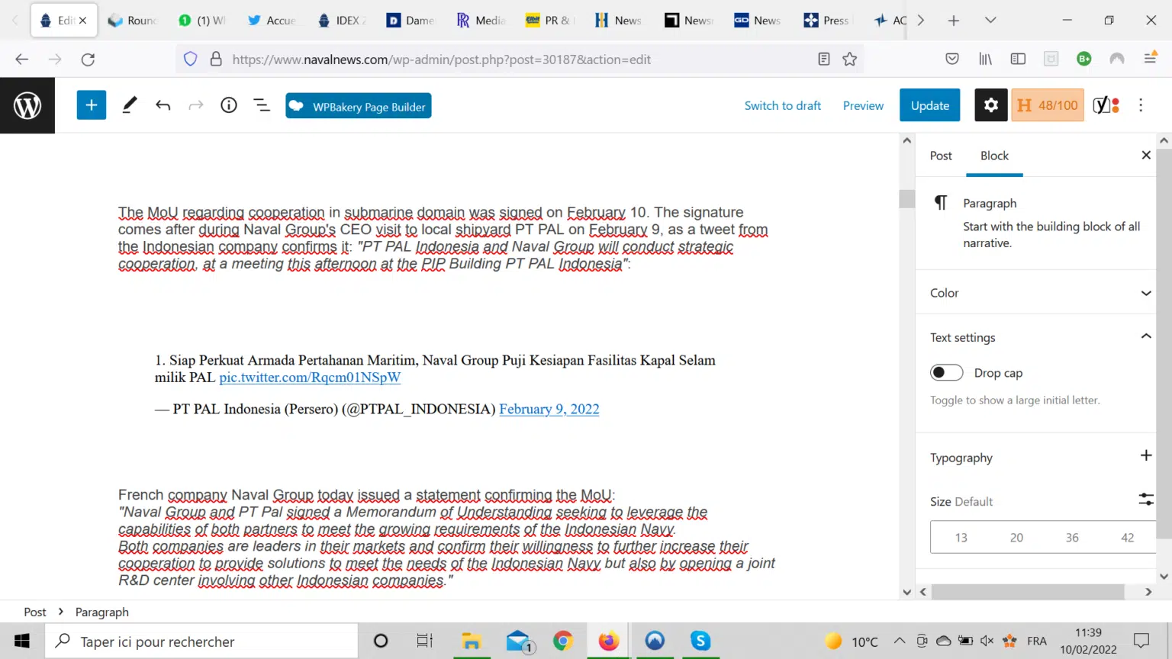Select the Block tab
Viewport: 1172px width, 659px height.
(994, 156)
